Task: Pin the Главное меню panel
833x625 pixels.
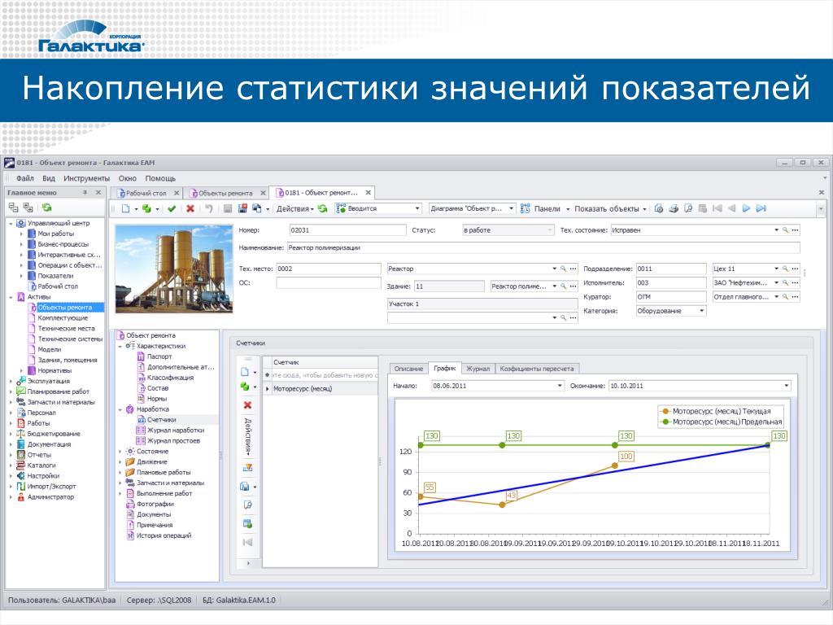Action: point(85,192)
